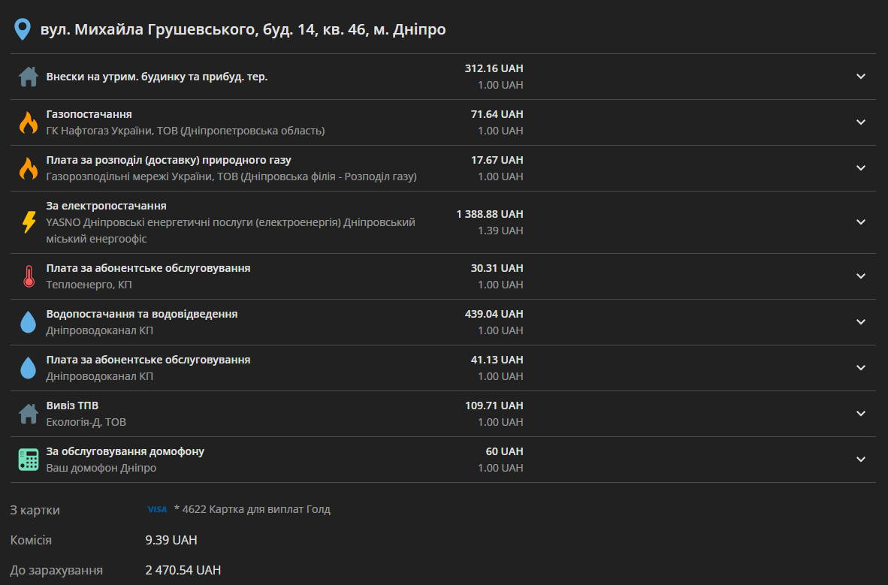Click the 41.13 UAH amount

497,360
